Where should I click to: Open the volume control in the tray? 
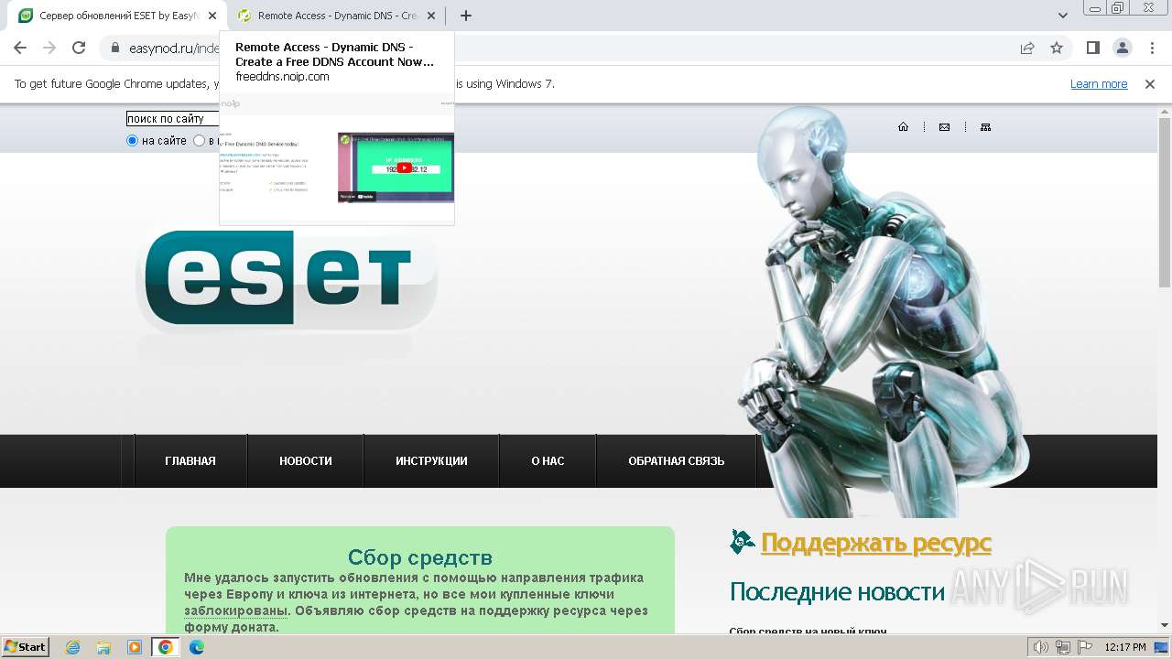(x=1041, y=647)
